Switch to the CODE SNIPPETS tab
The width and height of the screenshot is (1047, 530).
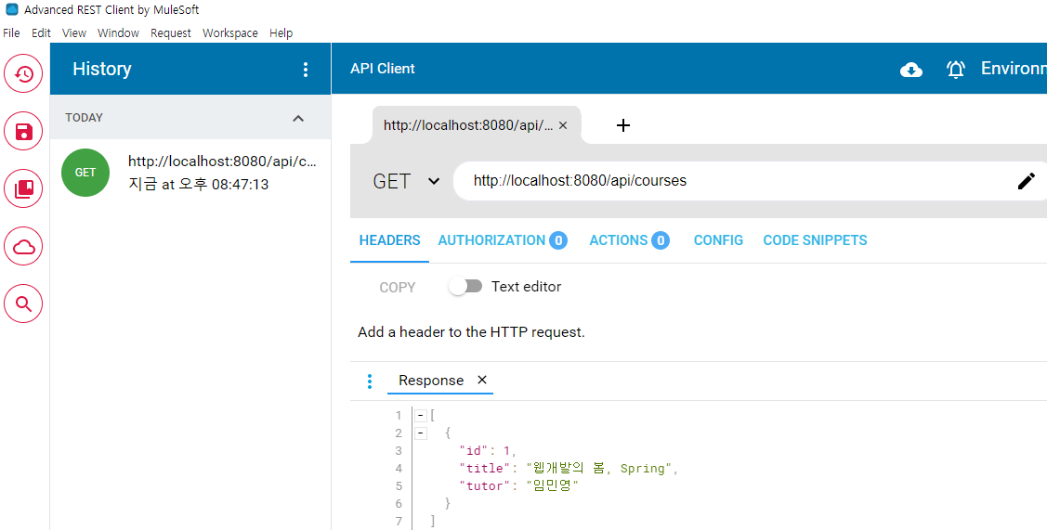pos(816,240)
